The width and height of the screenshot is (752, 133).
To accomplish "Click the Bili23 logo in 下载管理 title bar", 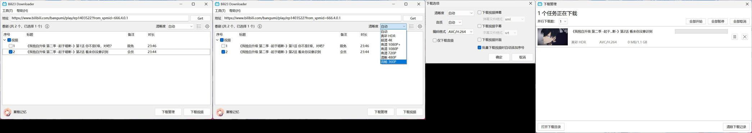I will pos(540,4).
